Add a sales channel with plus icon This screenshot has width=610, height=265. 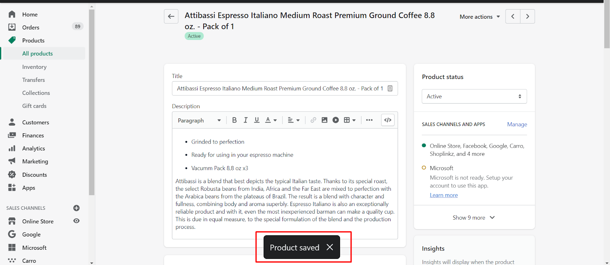76,208
